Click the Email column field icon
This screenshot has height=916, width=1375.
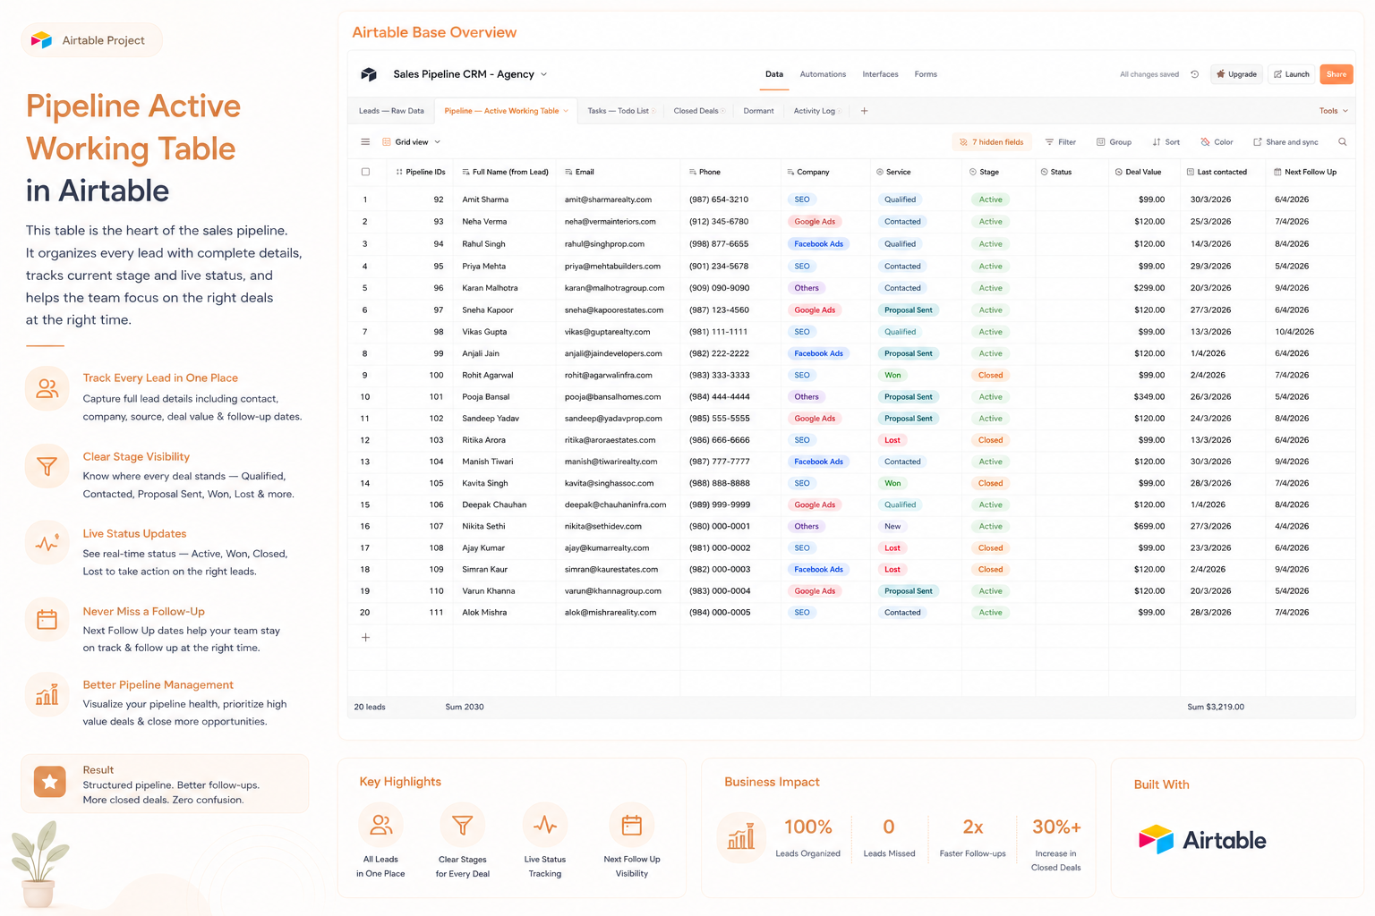[x=568, y=172]
